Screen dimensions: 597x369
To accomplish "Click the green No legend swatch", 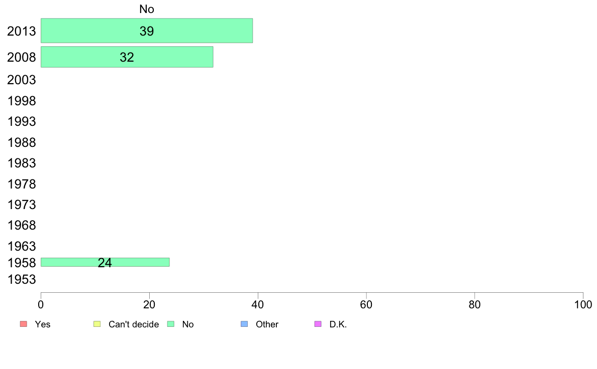I will click(171, 324).
